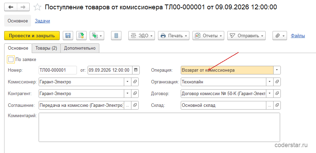Click inside the Комментарий text area
This screenshot has height=153, width=316.
click(159, 127)
